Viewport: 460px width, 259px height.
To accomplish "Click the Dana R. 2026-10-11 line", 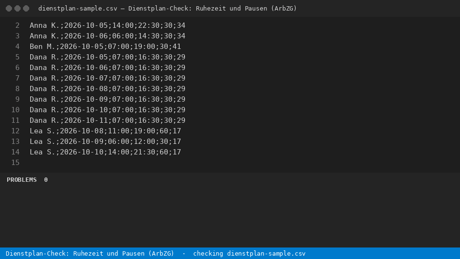I will [x=107, y=120].
